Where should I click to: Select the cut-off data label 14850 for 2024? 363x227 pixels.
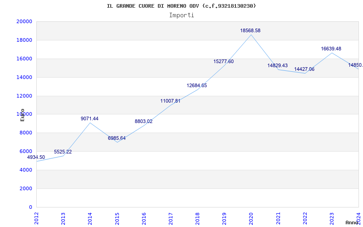356,65
